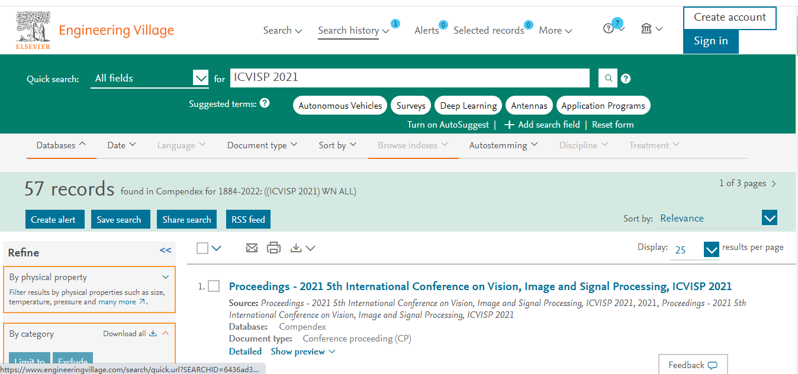This screenshot has height=374, width=798.
Task: Click the Create account button
Action: click(x=730, y=18)
